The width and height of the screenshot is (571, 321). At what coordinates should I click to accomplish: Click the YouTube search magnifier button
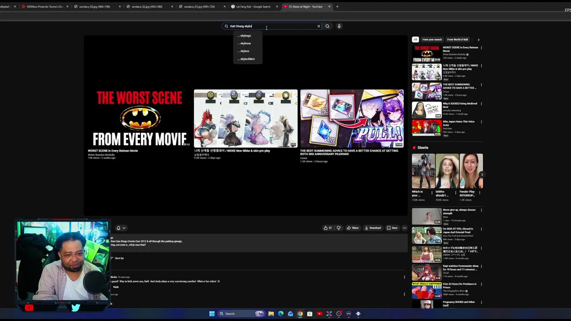[x=327, y=26]
